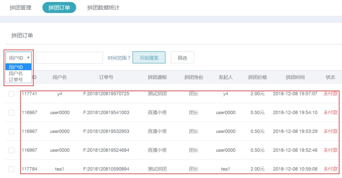The image size is (342, 178).
Task: Open the 时间范围 time range link
Action: click(119, 58)
